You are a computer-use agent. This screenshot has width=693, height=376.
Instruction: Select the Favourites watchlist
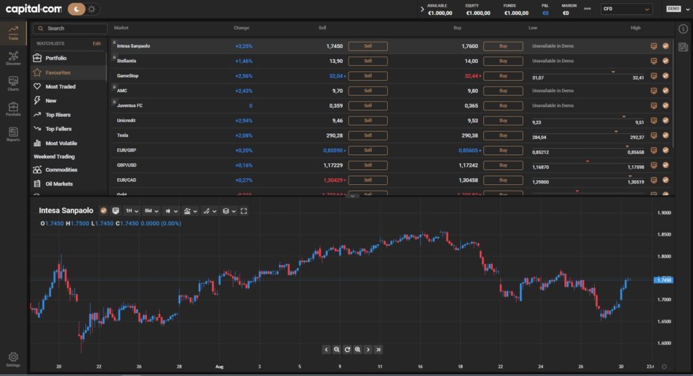pos(58,72)
